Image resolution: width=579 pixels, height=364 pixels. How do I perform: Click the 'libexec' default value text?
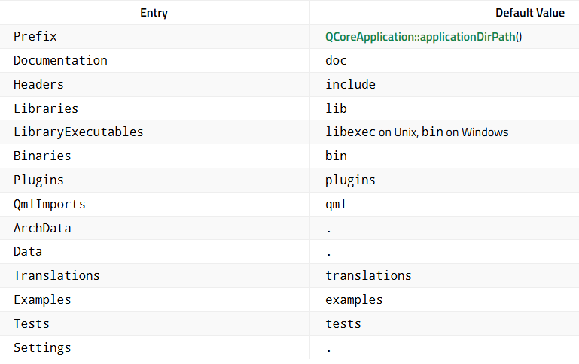pyautogui.click(x=350, y=132)
